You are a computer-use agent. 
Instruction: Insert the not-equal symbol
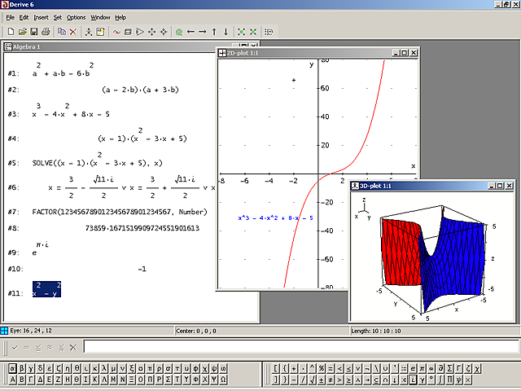(331, 380)
